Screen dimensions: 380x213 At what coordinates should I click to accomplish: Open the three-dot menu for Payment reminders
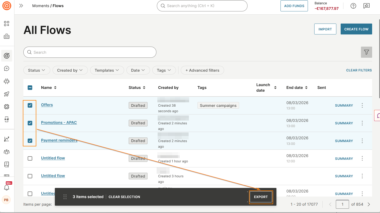pos(362,141)
